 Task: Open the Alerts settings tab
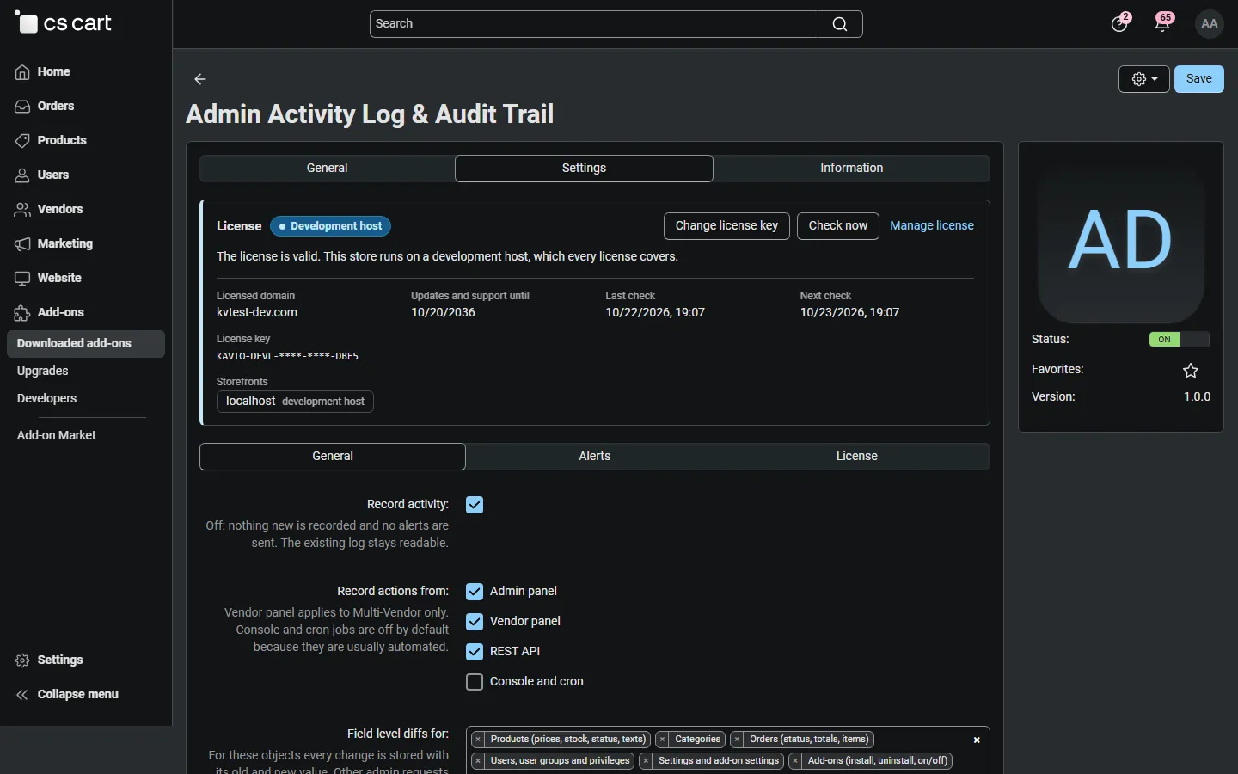[595, 457]
